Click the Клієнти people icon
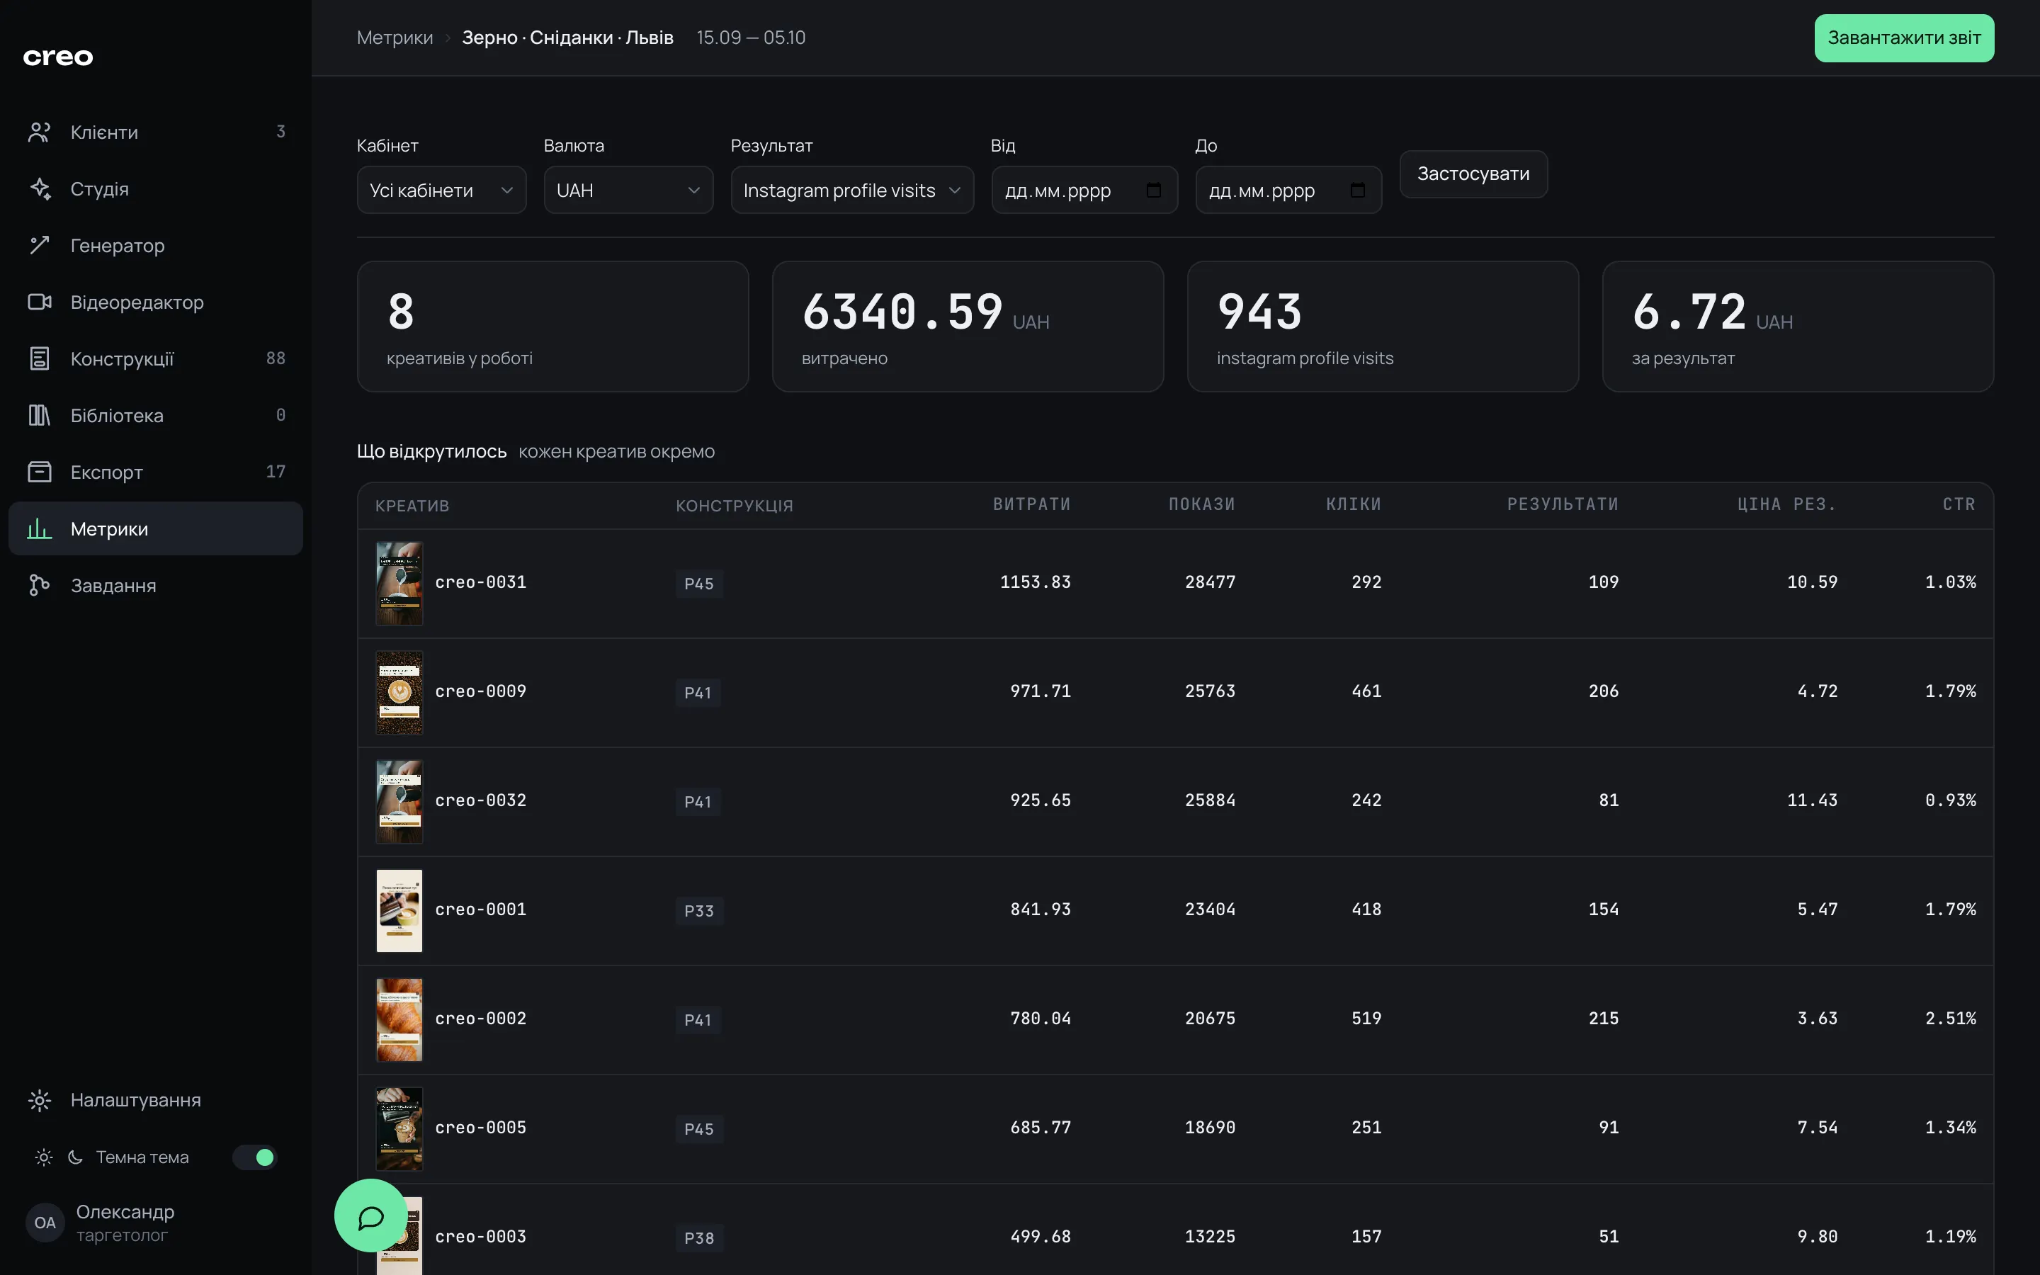Image resolution: width=2040 pixels, height=1275 pixels. [x=40, y=132]
